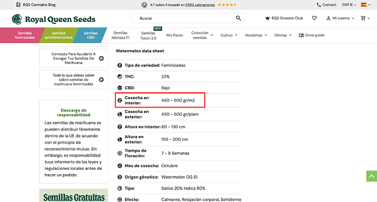This screenshot has height=202, width=377.
Task: Click the Feminizadas variety value
Action: click(173, 66)
